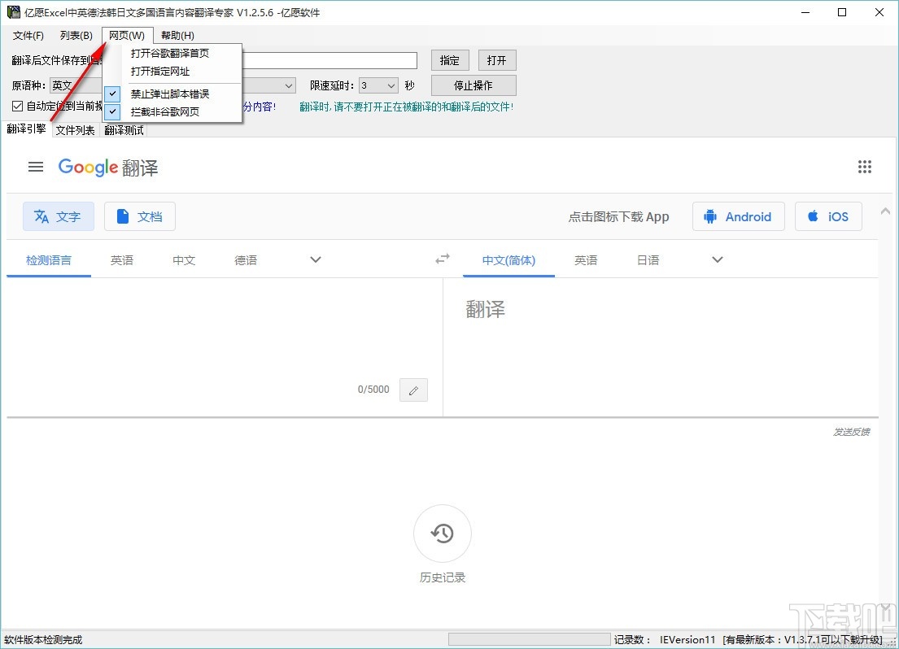Screen dimensions: 899x649
Task: Click the handwriting pencil icon near 0/5000
Action: [x=413, y=390]
